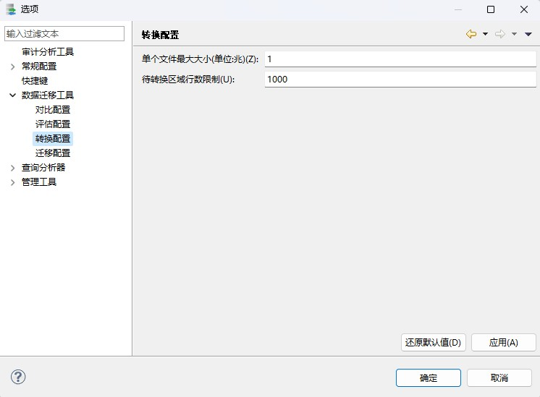Open the 迁移配置 page
The width and height of the screenshot is (540, 397).
(53, 153)
